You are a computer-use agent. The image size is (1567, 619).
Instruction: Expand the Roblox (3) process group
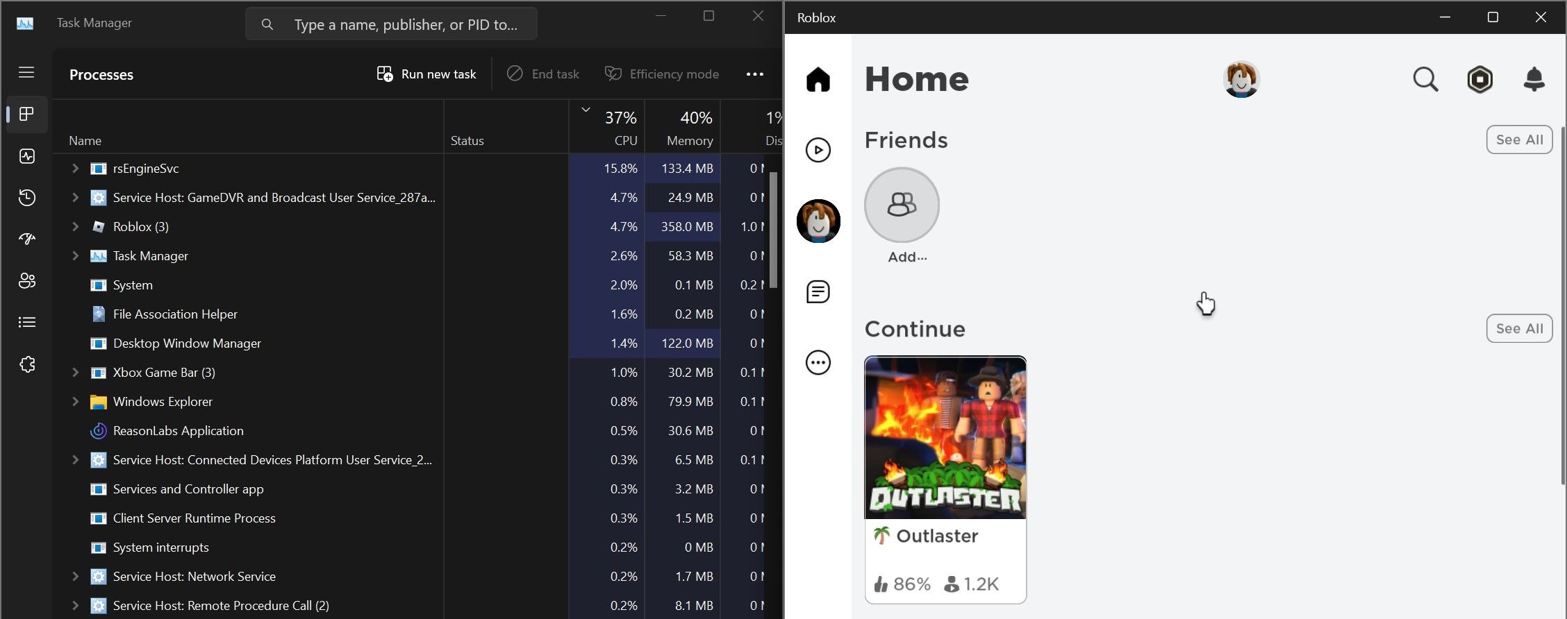pyautogui.click(x=75, y=227)
